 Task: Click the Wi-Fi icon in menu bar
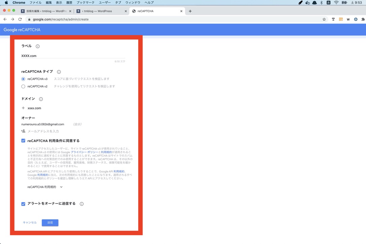point(336,3)
